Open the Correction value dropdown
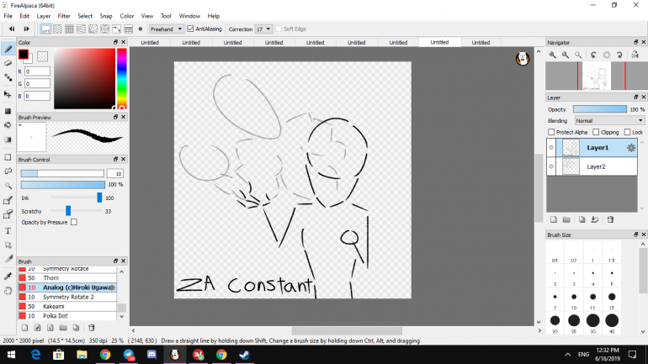 [x=263, y=29]
